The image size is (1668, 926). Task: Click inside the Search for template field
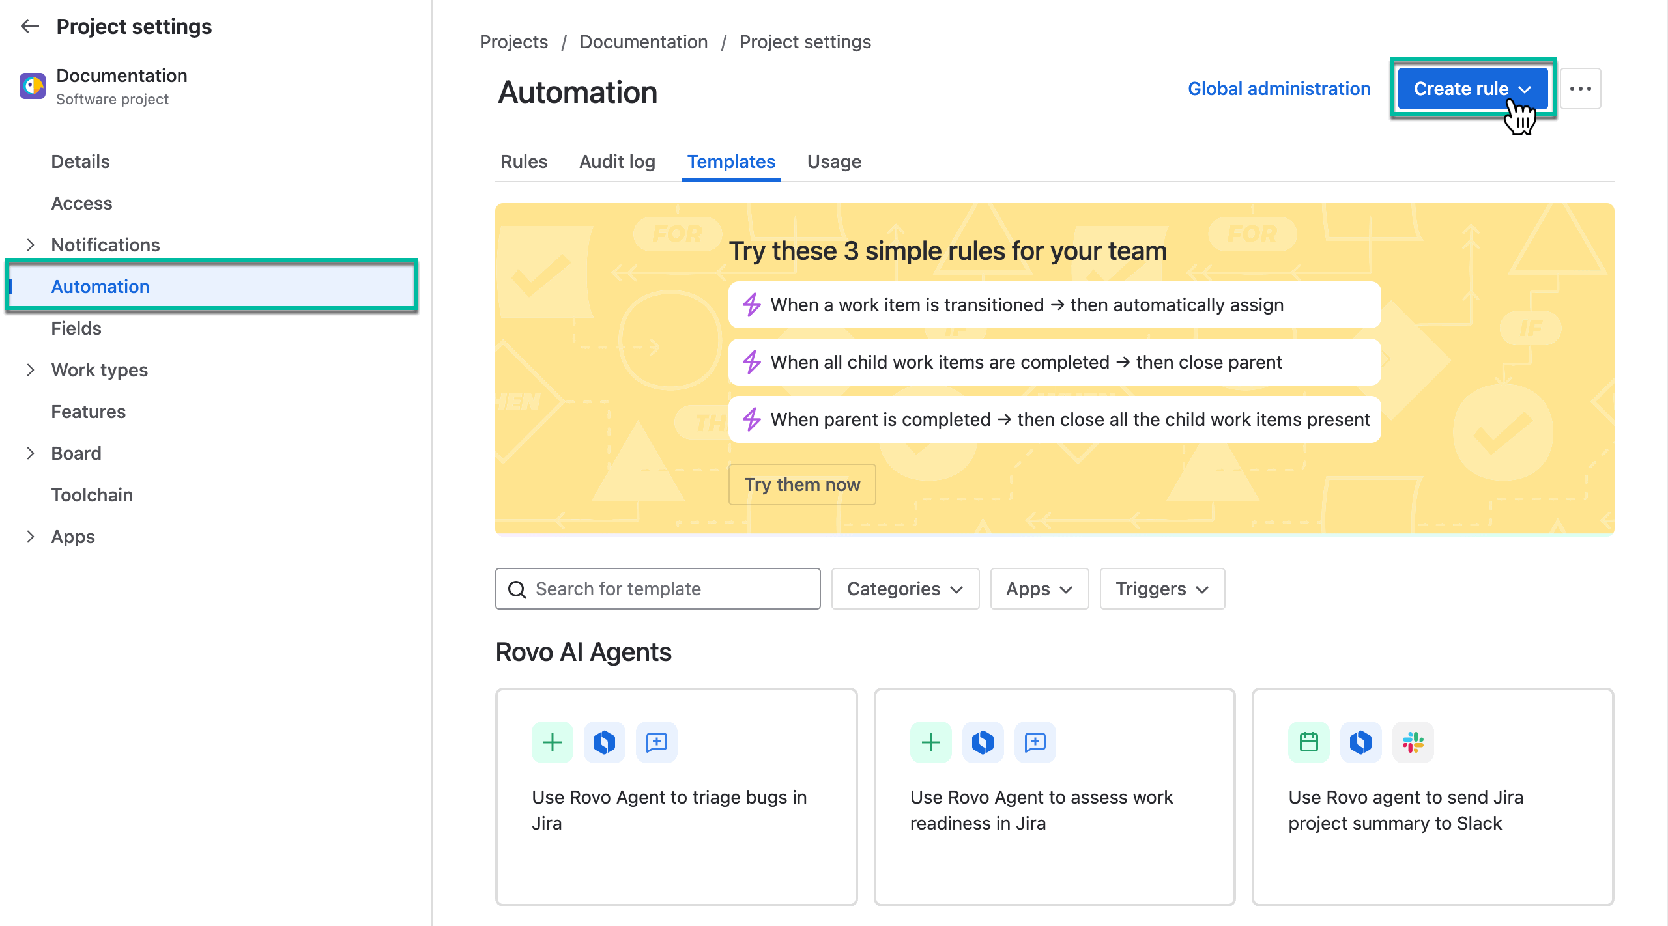click(x=652, y=589)
